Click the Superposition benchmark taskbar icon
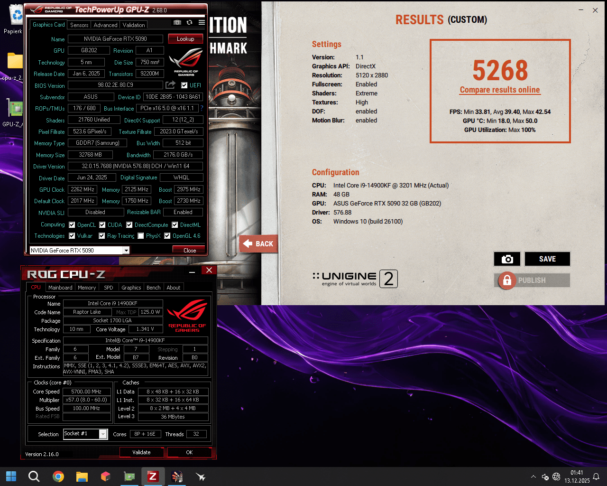The width and height of the screenshot is (607, 486). point(177,476)
